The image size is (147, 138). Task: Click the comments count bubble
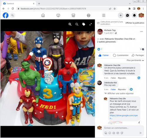(142, 49)
